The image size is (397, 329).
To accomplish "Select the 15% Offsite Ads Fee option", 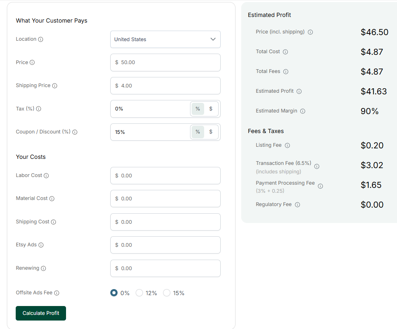I will coord(167,293).
